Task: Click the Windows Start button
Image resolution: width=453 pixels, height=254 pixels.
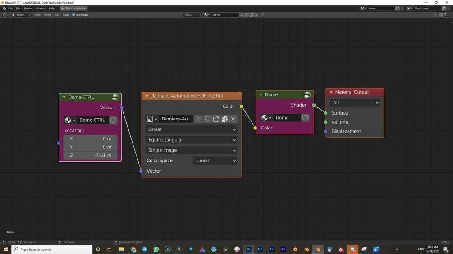Action: click(5, 250)
